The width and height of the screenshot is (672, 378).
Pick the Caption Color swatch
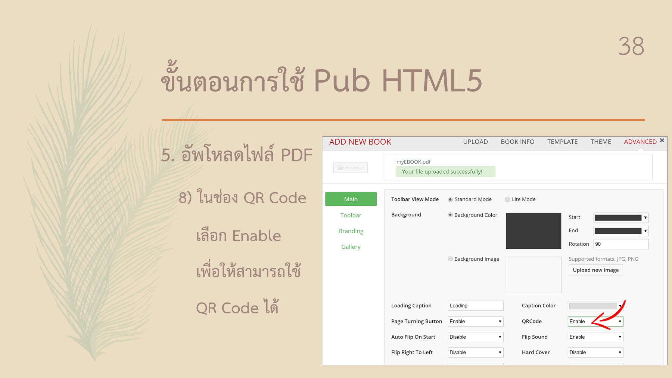tap(593, 306)
